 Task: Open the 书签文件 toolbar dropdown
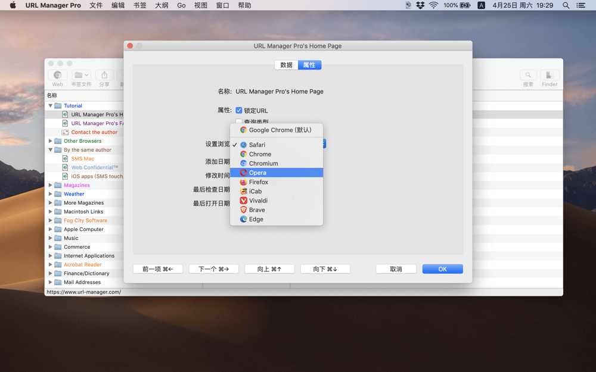81,75
